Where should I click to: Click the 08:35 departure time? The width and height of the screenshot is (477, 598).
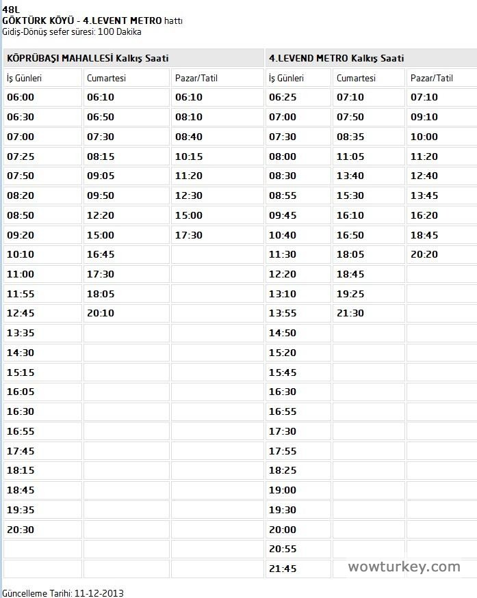click(350, 137)
